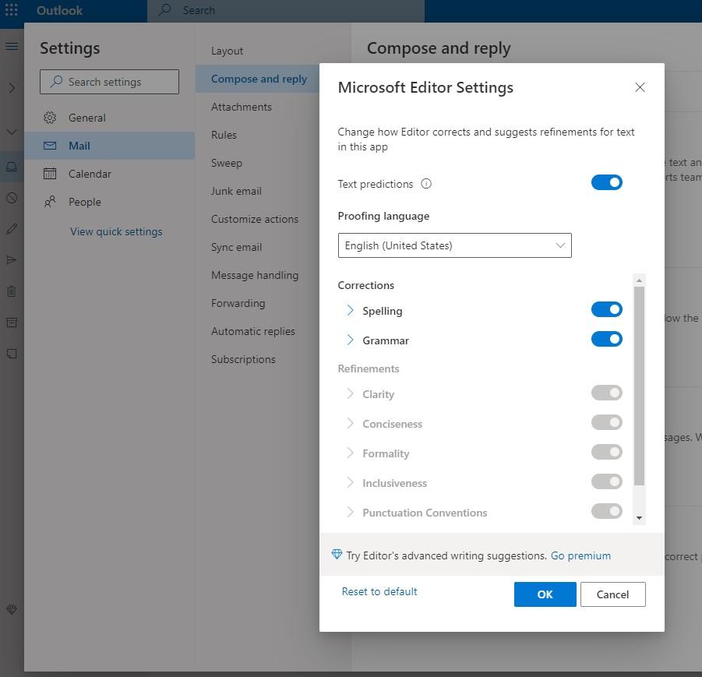Open the Outlook app launcher grid
The image size is (702, 677).
click(x=11, y=10)
